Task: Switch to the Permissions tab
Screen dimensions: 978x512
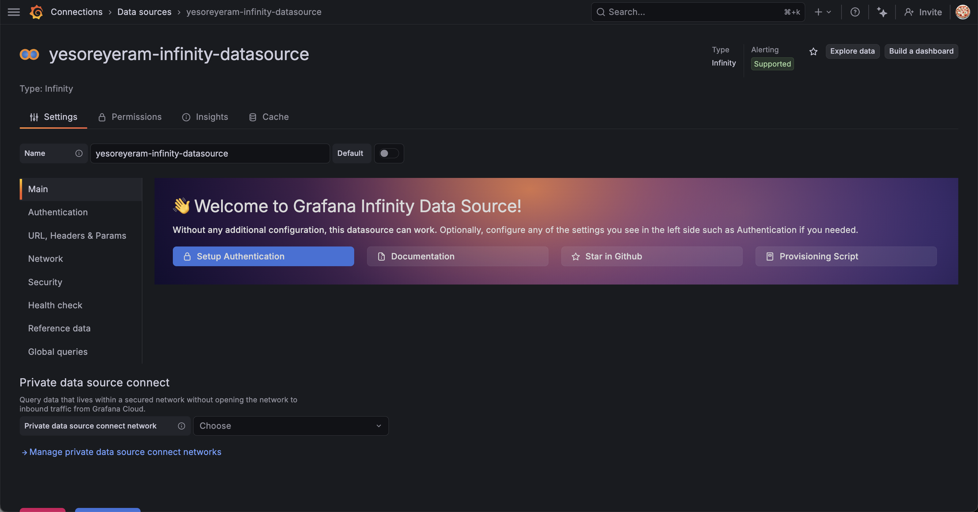Action: pos(130,117)
